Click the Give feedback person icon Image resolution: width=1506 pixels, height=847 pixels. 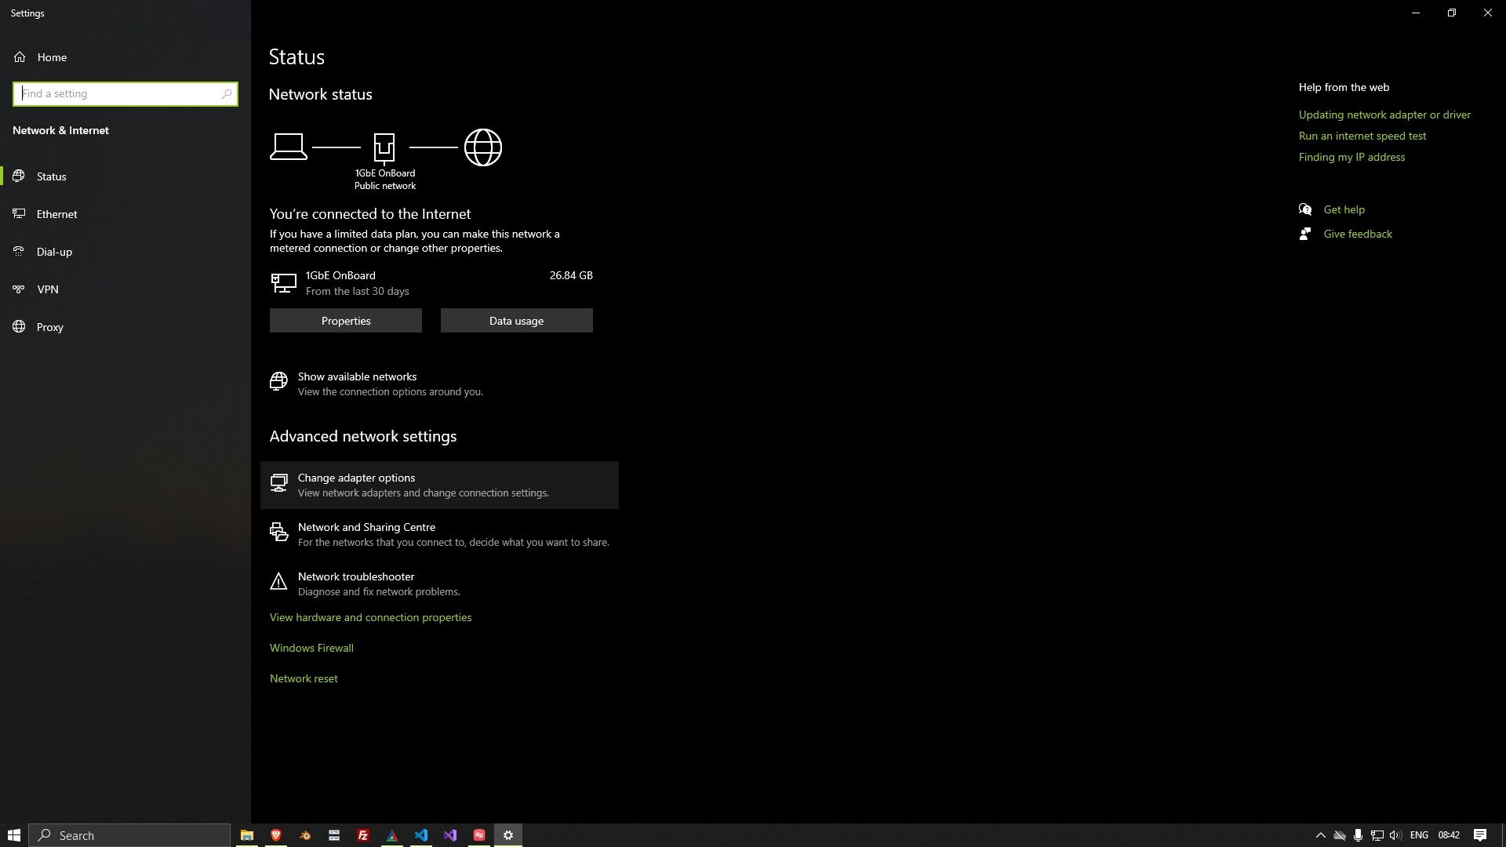1305,234
